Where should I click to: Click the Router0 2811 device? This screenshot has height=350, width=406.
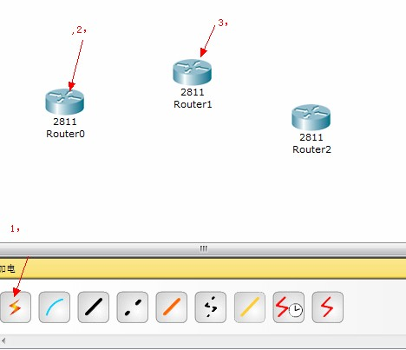pyautogui.click(x=65, y=102)
